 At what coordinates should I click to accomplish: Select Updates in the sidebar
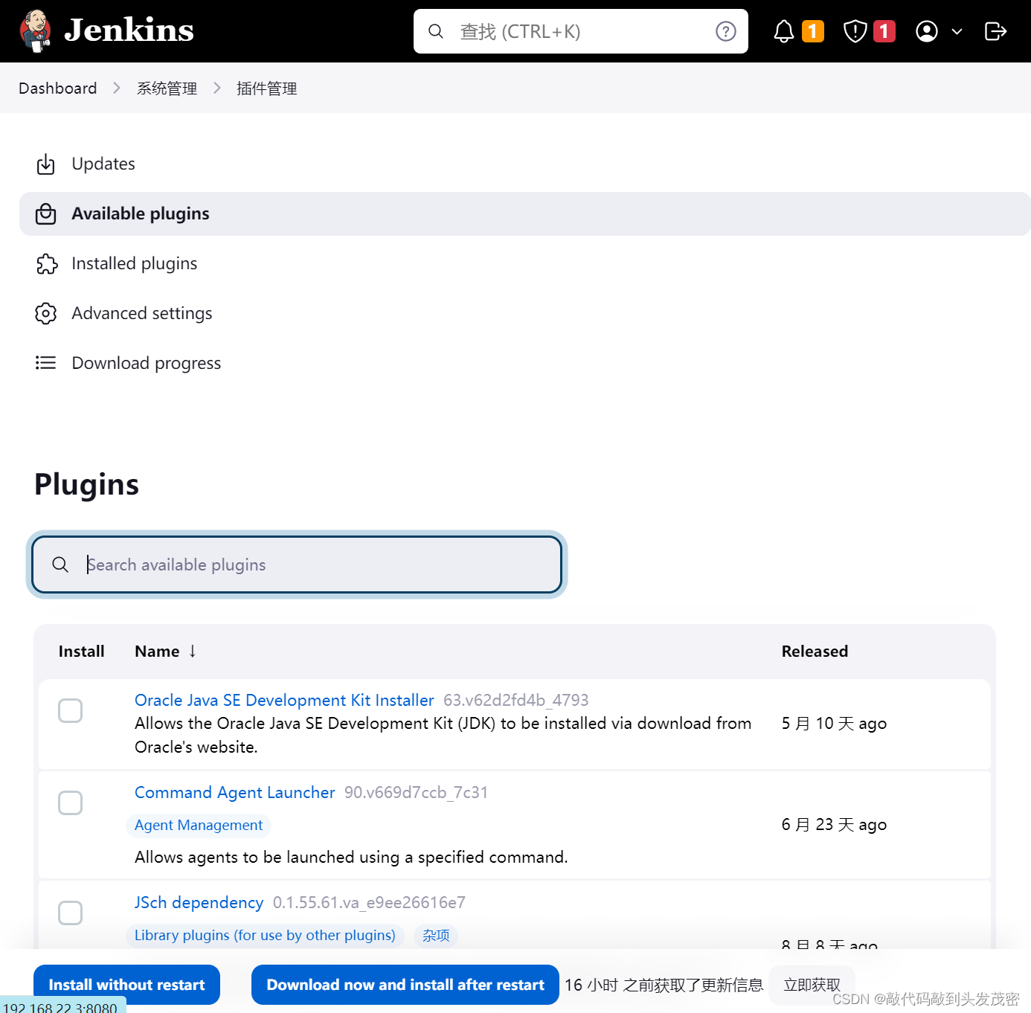coord(103,164)
